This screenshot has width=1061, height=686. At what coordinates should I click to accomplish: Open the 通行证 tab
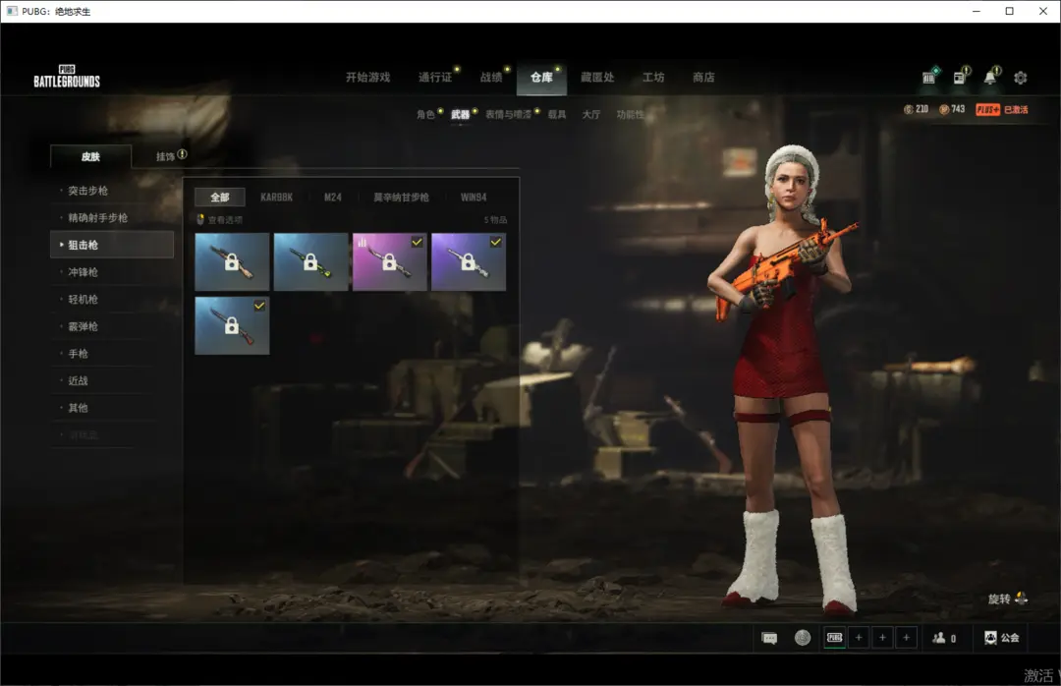pos(435,78)
